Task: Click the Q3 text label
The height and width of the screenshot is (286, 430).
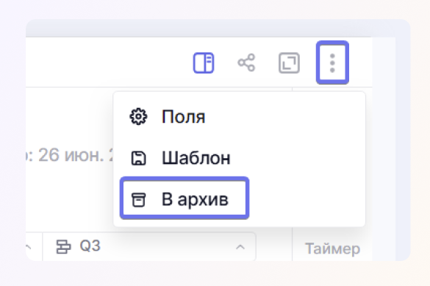Action: pyautogui.click(x=90, y=246)
